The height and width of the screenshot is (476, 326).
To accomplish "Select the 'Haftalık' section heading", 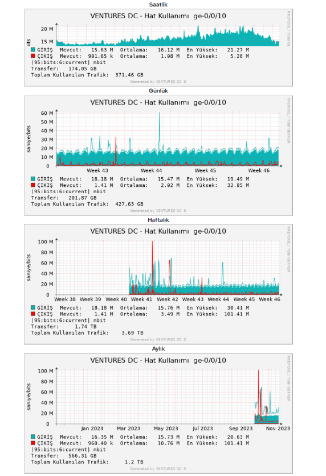I will coord(158,220).
